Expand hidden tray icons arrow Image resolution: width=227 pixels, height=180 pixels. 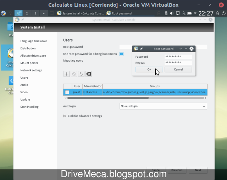tap(195, 13)
